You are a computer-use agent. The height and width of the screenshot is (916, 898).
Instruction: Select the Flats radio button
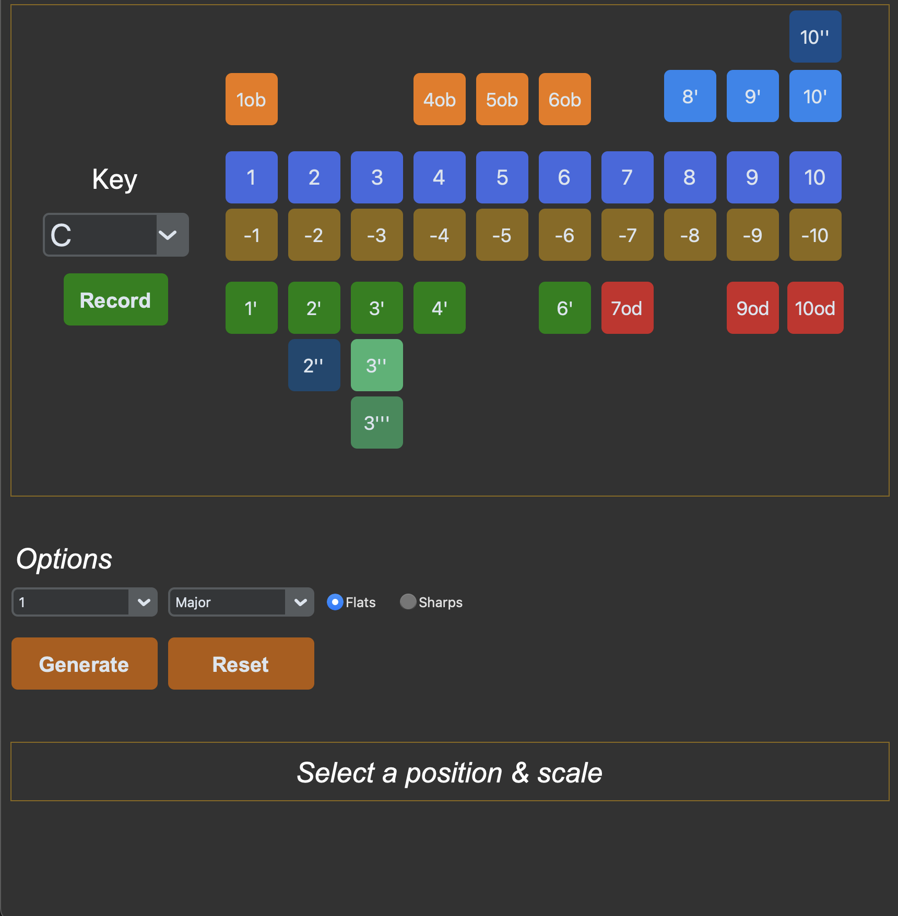pyautogui.click(x=335, y=602)
